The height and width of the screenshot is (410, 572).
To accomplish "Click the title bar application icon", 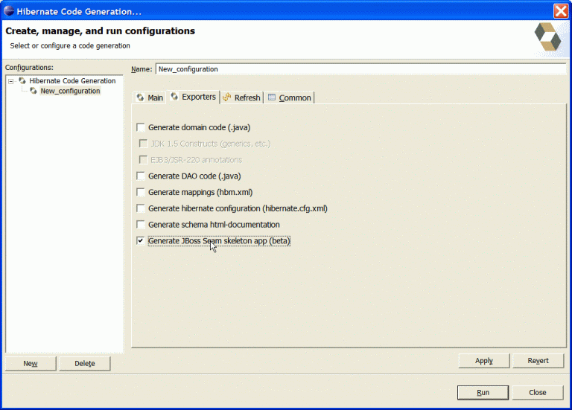I will tap(9, 10).
